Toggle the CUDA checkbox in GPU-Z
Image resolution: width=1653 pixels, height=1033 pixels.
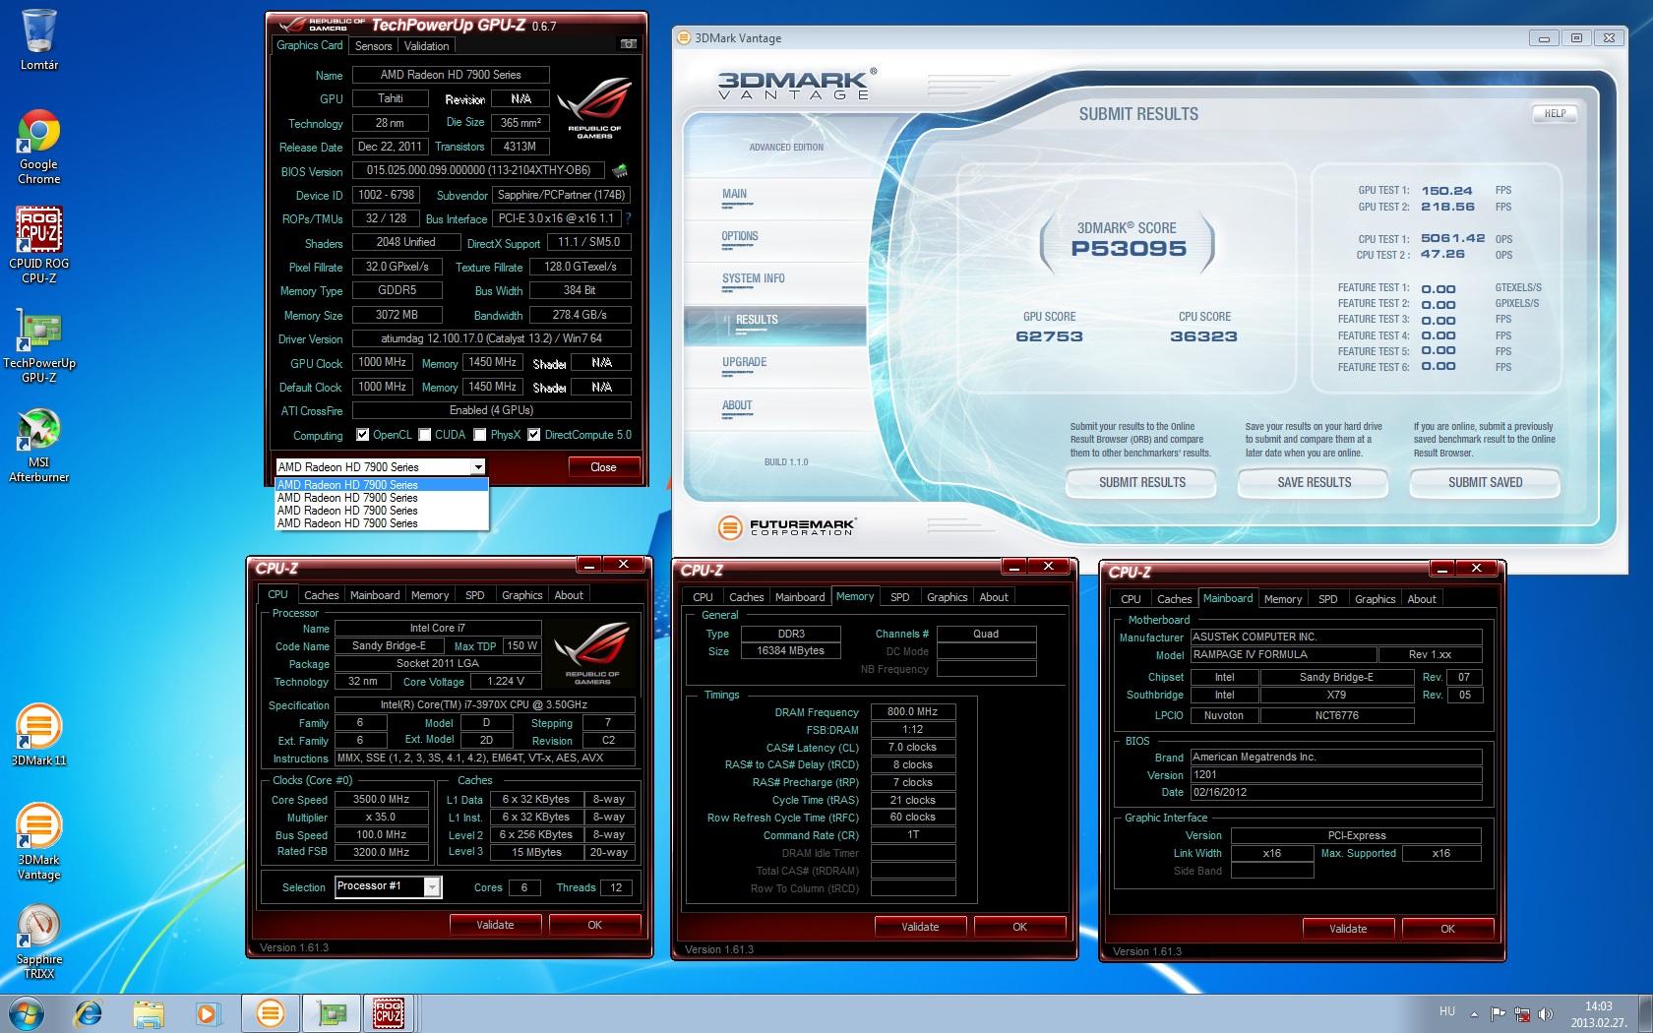(x=425, y=435)
